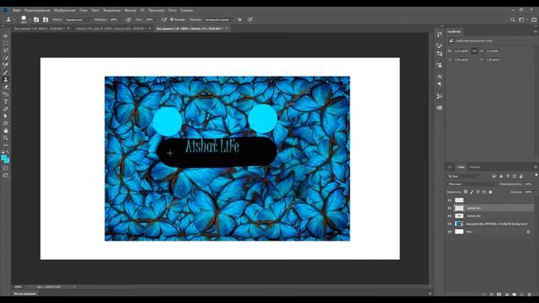
Task: Toggle the Aligned checkbox in options bar
Action: (x=172, y=19)
